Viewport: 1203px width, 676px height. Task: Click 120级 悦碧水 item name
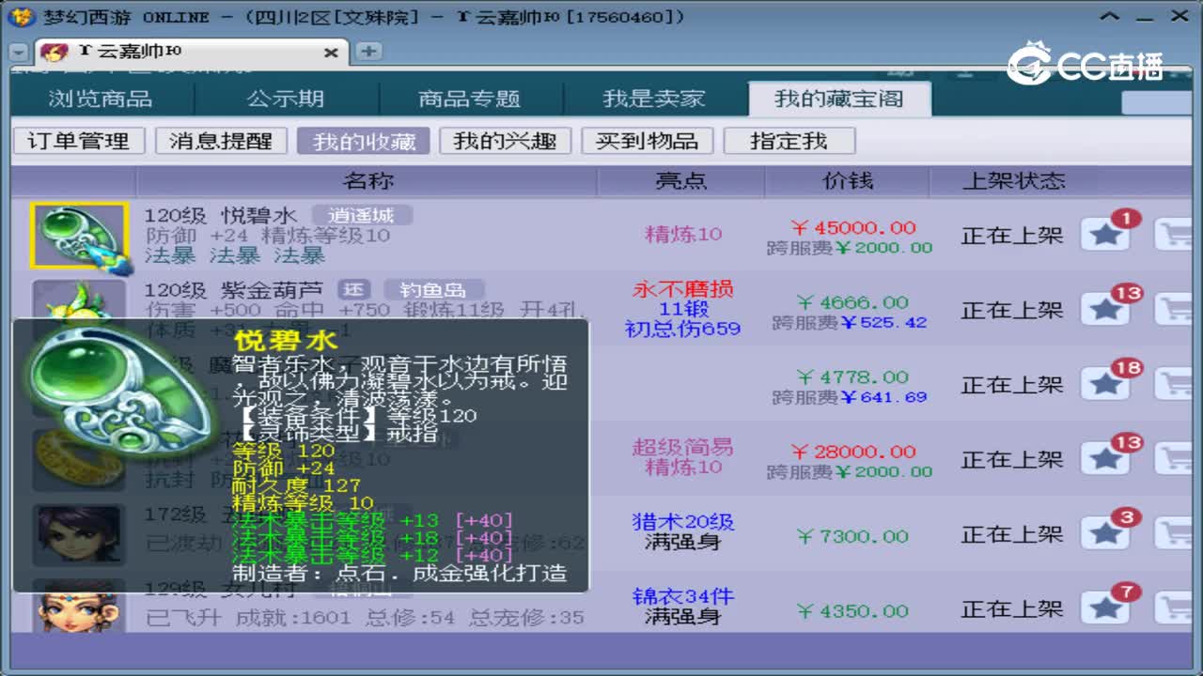(x=221, y=215)
